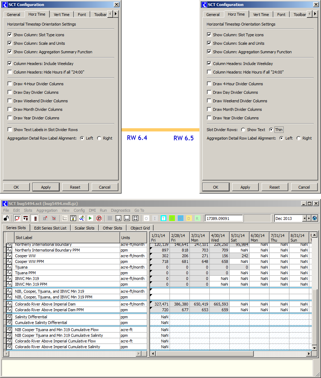Check Hide Hours if all 24:00 in RW 6.5 dialog
This screenshot has height=378, width=321.
click(x=209, y=72)
